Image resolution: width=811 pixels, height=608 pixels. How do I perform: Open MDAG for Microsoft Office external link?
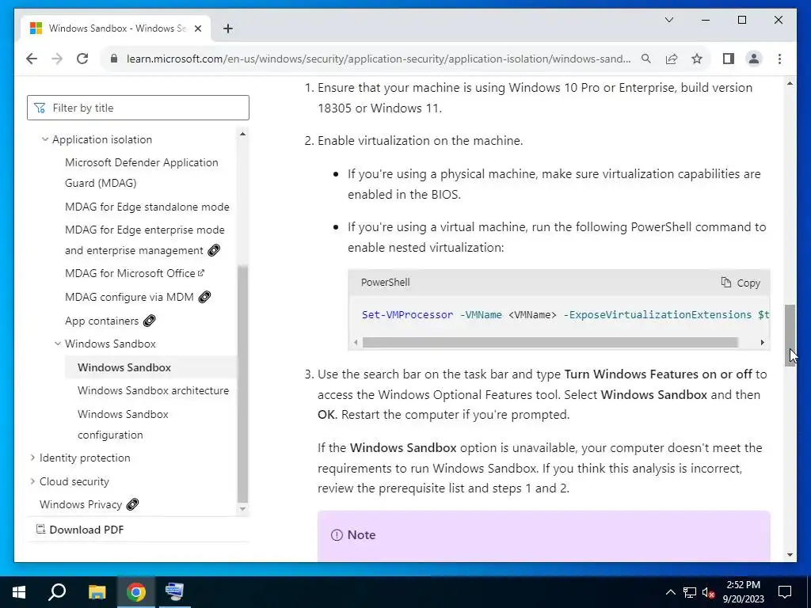point(135,273)
